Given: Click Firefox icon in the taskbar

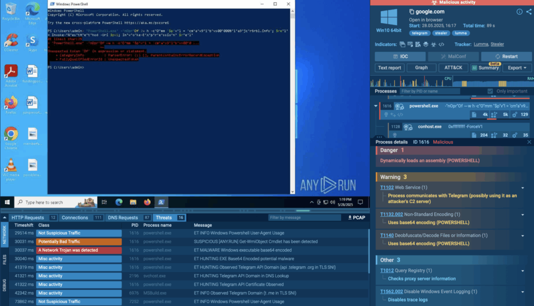Looking at the screenshot, I should (x=147, y=202).
